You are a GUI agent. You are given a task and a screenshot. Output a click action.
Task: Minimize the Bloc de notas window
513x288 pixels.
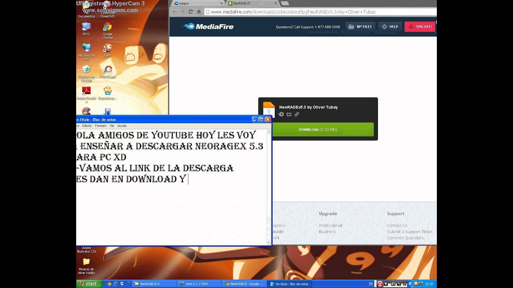point(254,119)
